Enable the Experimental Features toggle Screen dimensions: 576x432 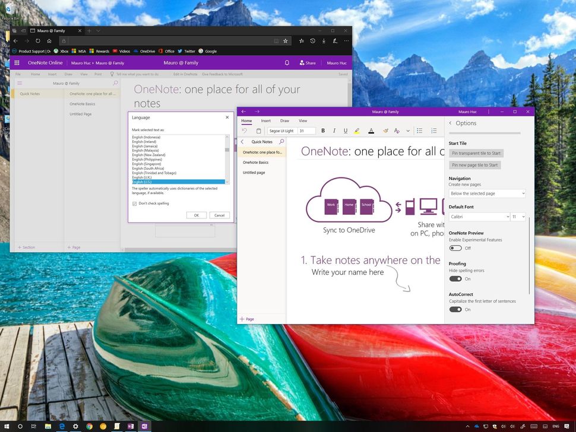456,248
